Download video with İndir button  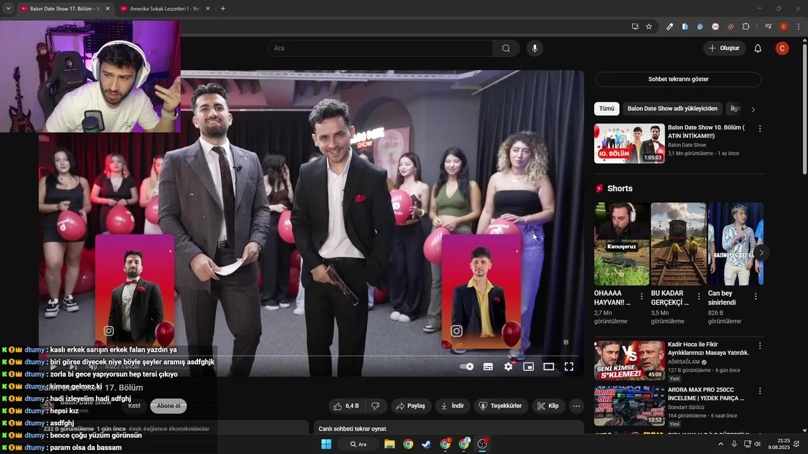coord(453,406)
